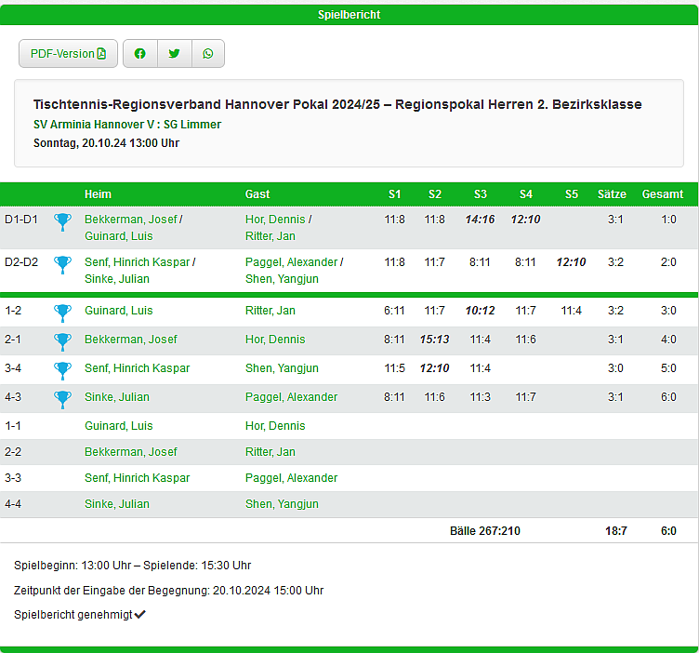Click trophy icon in D2-D2 row
Image resolution: width=699 pixels, height=653 pixels.
click(x=62, y=264)
